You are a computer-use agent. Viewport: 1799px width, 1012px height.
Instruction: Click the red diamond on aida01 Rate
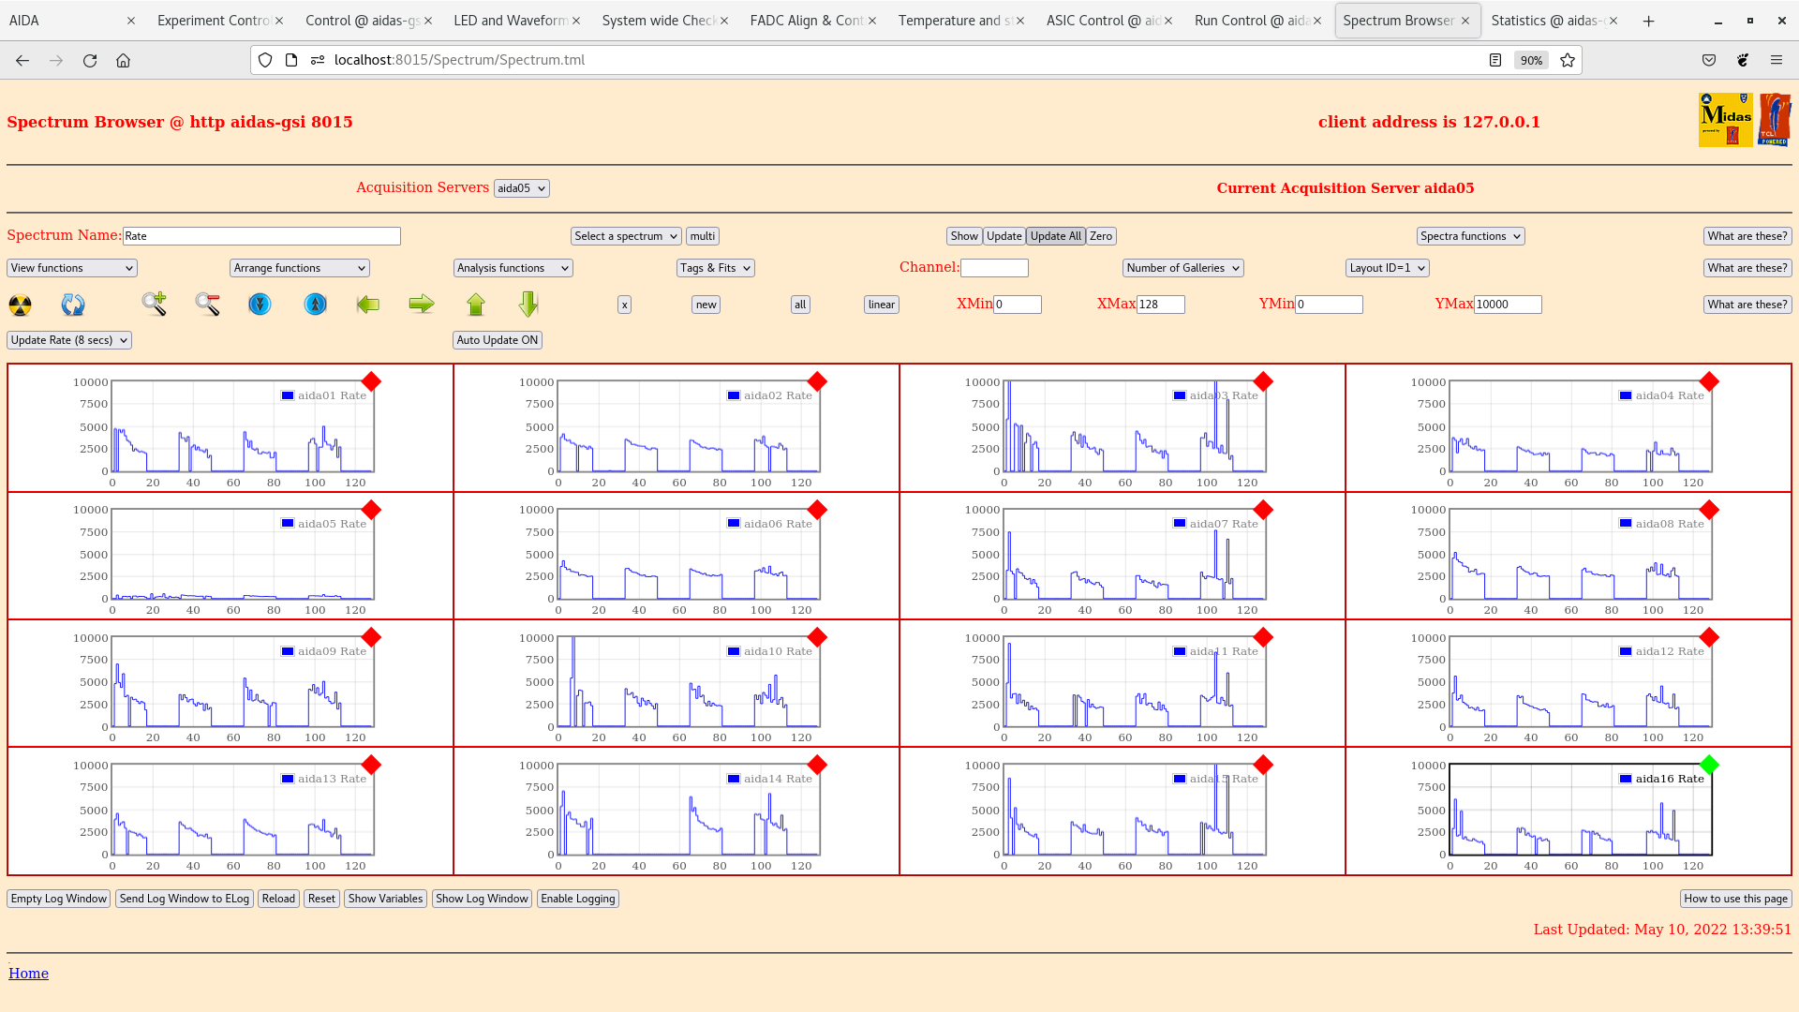pyautogui.click(x=371, y=381)
